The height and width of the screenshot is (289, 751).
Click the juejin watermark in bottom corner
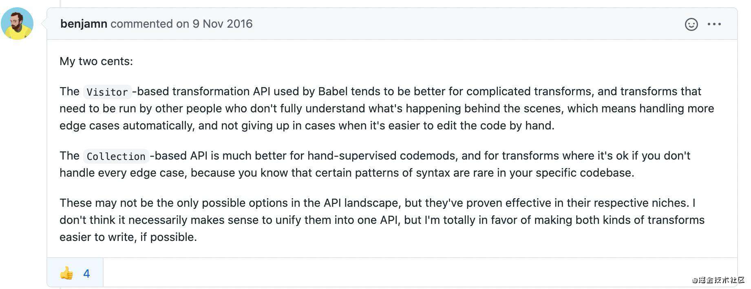pos(718,280)
